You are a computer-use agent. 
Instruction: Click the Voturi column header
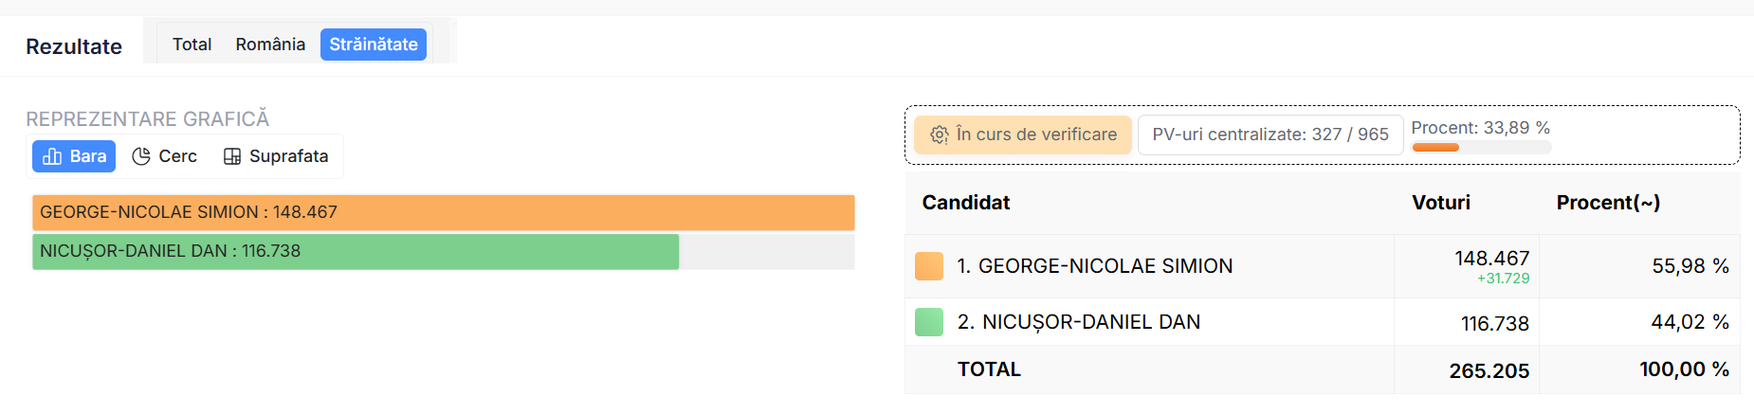point(1441,203)
